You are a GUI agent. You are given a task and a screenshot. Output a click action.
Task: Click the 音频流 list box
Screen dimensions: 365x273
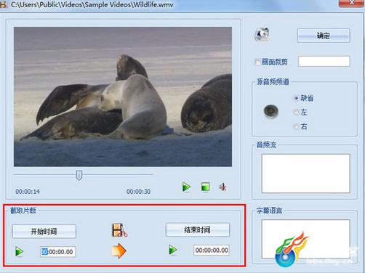306,174
